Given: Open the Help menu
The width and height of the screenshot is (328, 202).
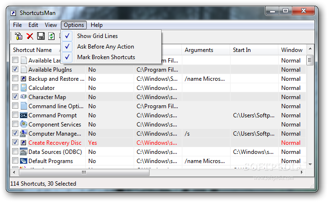Looking at the screenshot, I should tap(96, 25).
